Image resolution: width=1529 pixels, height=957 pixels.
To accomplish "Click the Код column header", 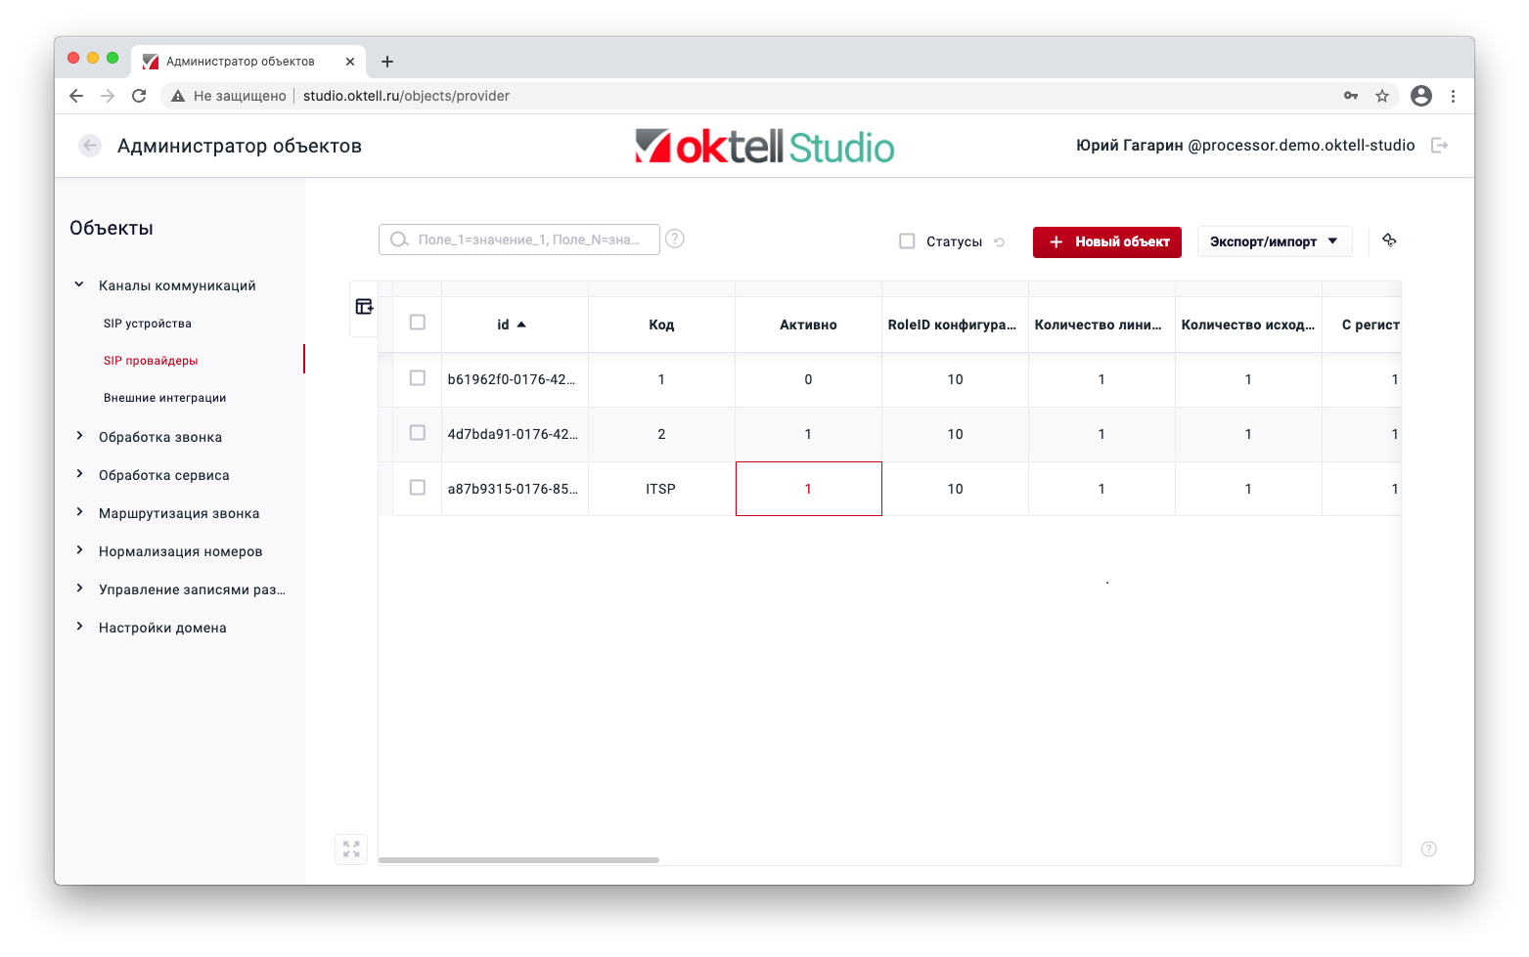I will [x=661, y=325].
